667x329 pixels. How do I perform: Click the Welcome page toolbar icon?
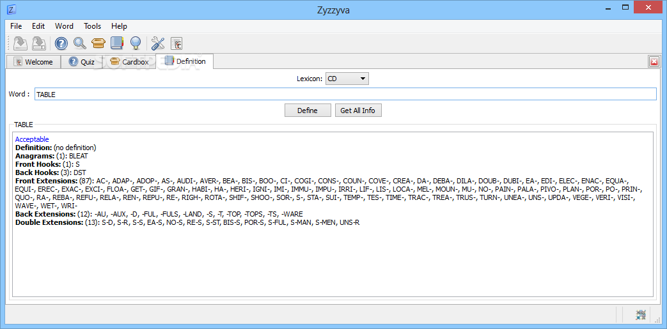176,43
